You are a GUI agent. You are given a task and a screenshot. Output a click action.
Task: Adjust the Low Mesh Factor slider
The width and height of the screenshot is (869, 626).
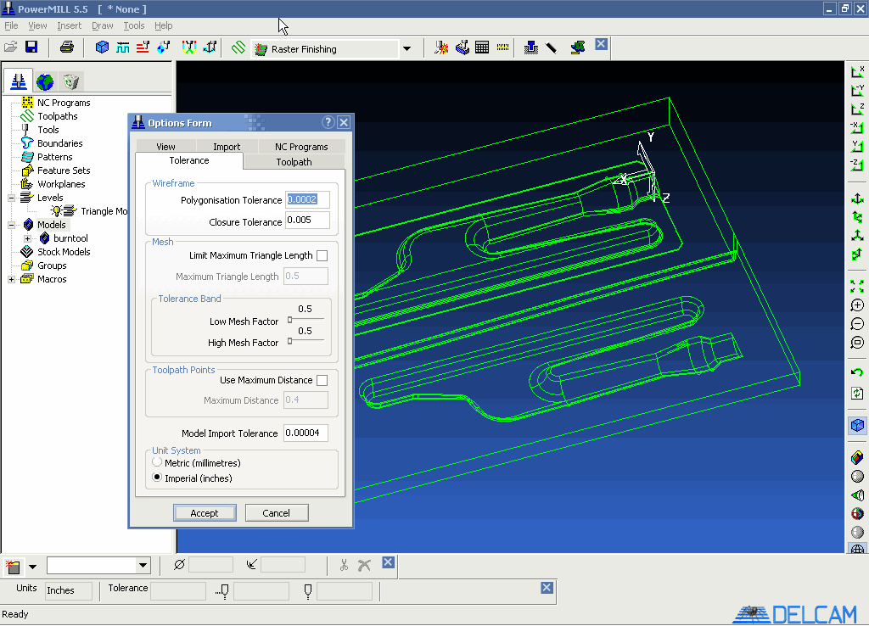coord(289,320)
